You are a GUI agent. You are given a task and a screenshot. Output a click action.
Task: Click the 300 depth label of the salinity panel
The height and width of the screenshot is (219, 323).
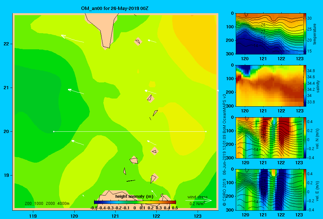point(230,106)
